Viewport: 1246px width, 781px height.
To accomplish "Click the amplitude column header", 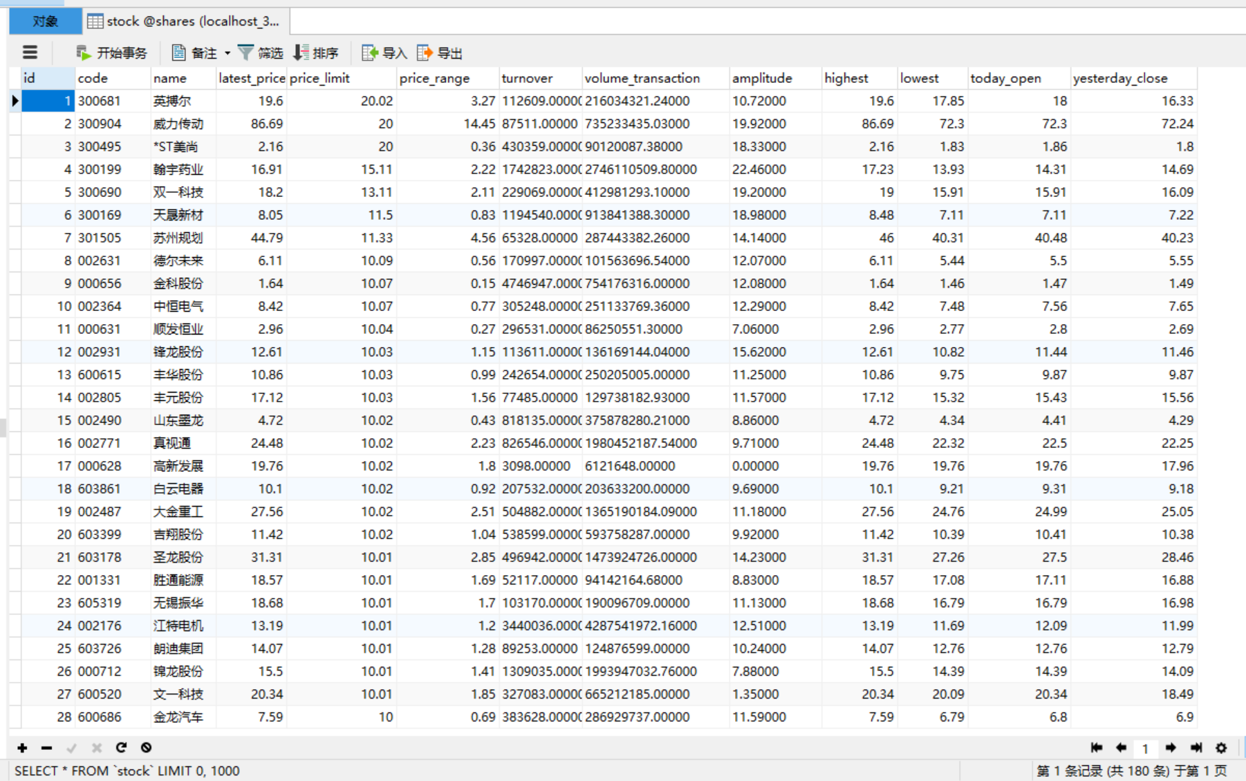I will pos(775,78).
